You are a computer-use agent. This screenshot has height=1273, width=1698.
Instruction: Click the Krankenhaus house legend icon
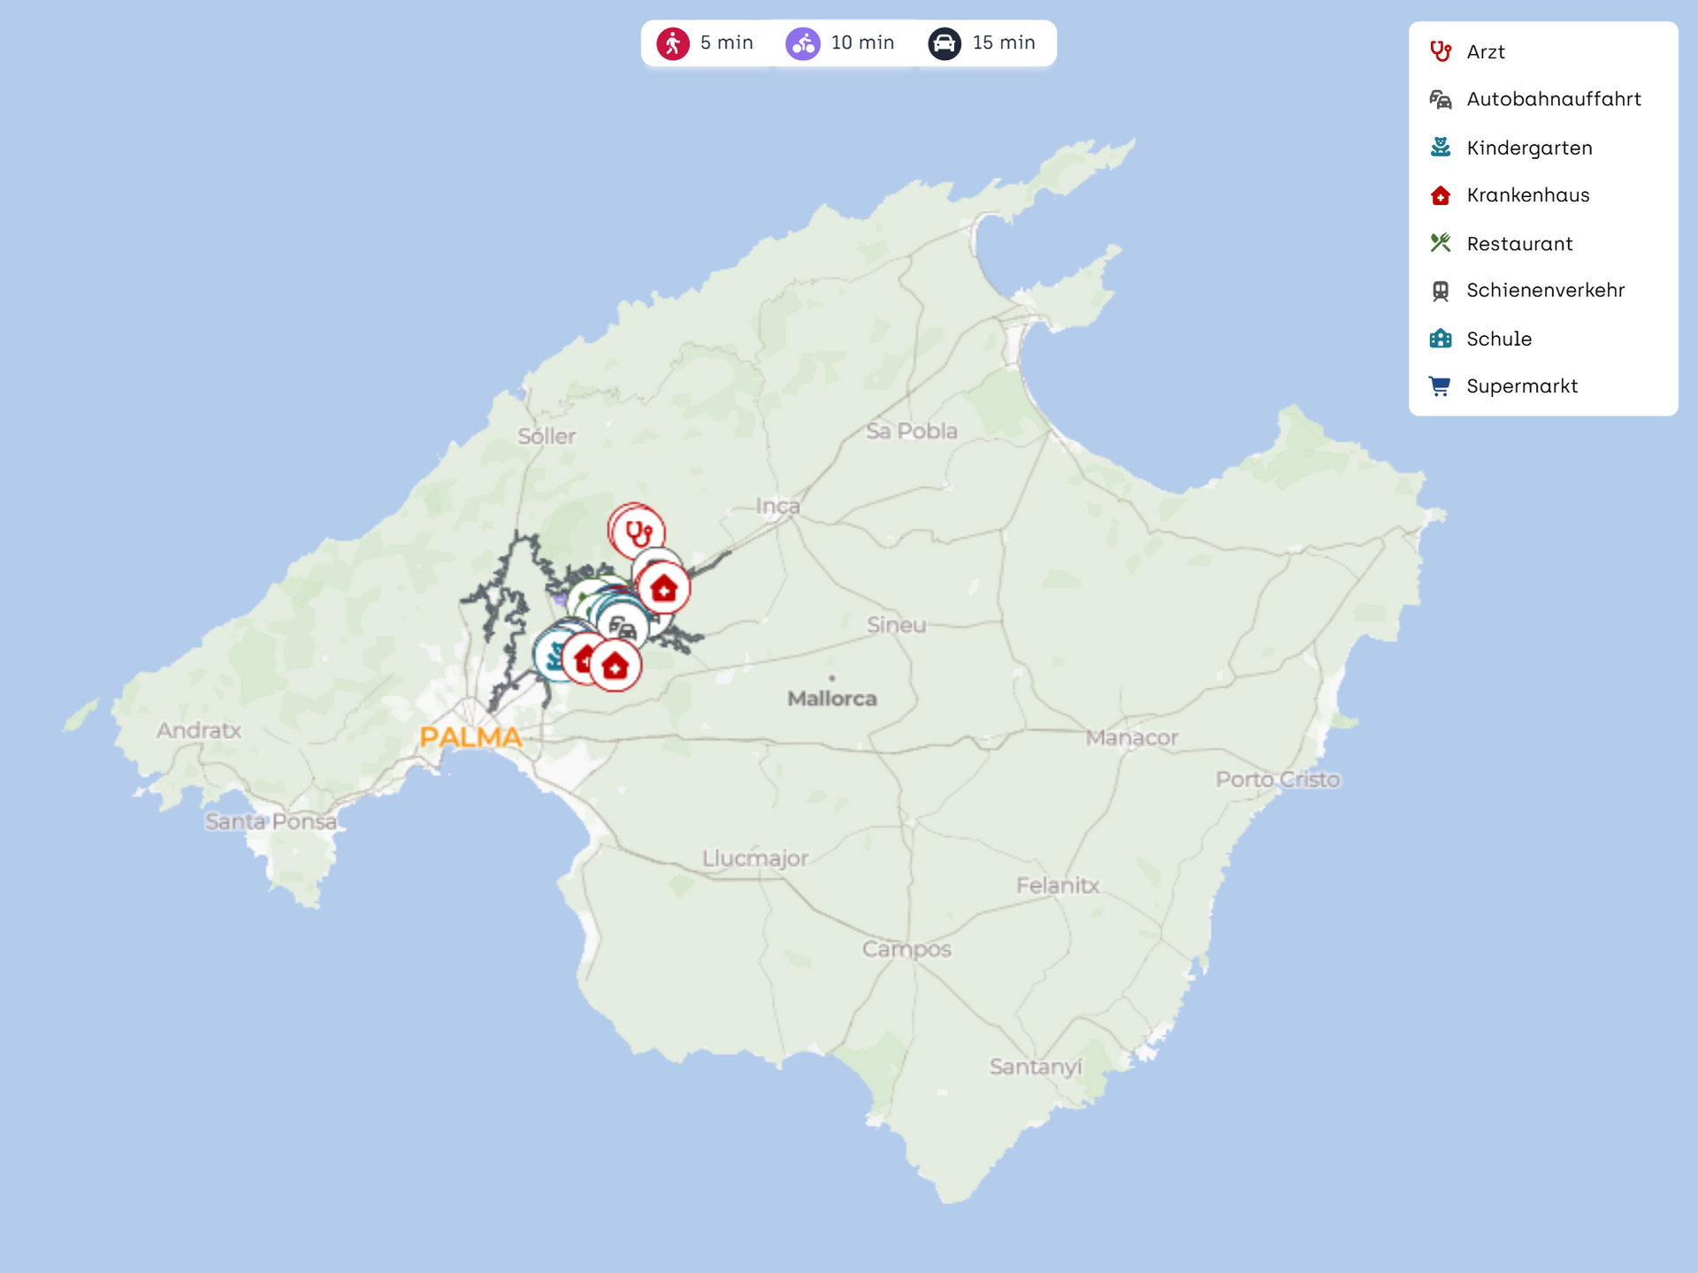pos(1441,195)
